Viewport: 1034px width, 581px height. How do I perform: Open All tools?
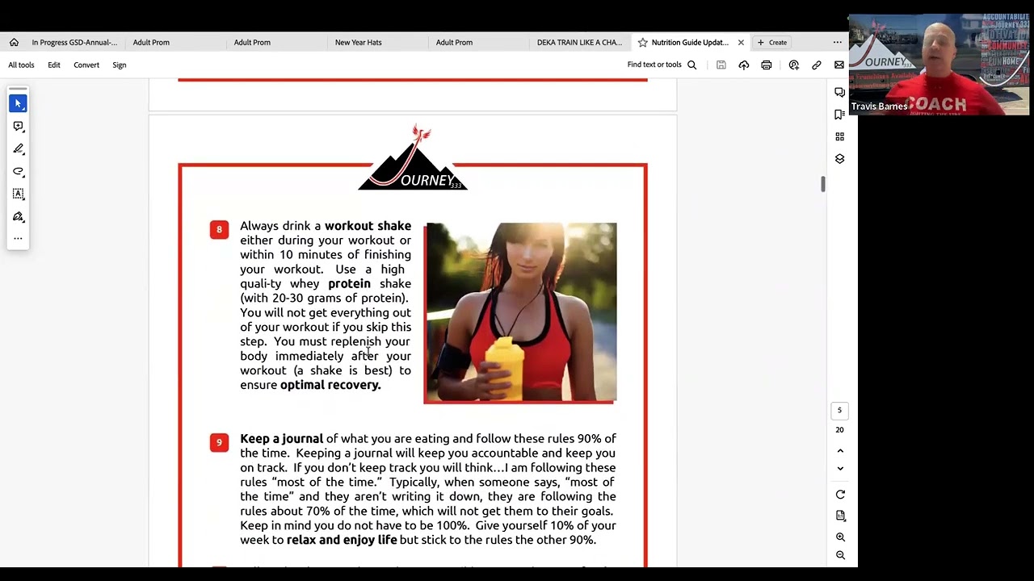pyautogui.click(x=21, y=65)
